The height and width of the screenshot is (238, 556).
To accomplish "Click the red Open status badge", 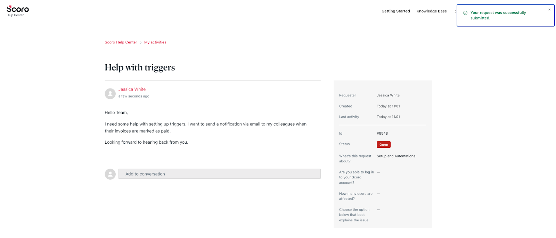I will pyautogui.click(x=384, y=145).
